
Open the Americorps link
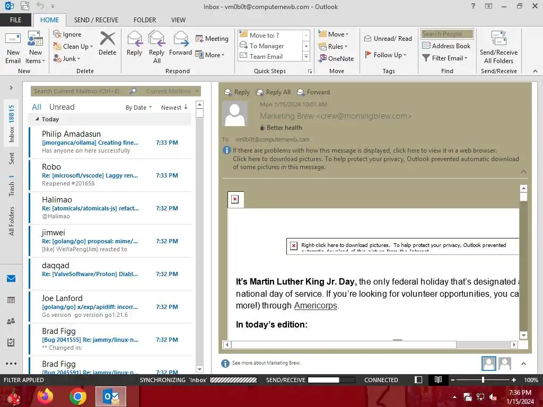[316, 306]
